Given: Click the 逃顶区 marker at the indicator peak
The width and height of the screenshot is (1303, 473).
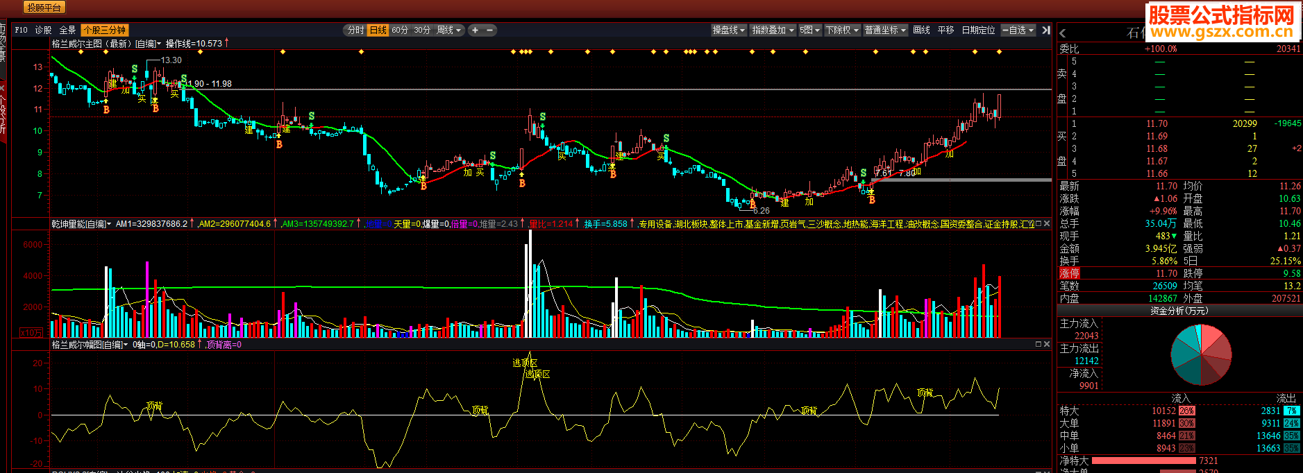Looking at the screenshot, I should point(525,363).
